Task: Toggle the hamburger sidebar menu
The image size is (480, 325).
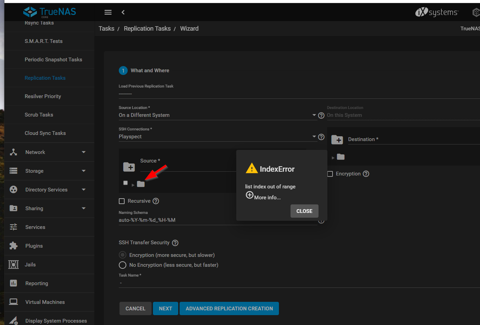Action: [x=108, y=12]
